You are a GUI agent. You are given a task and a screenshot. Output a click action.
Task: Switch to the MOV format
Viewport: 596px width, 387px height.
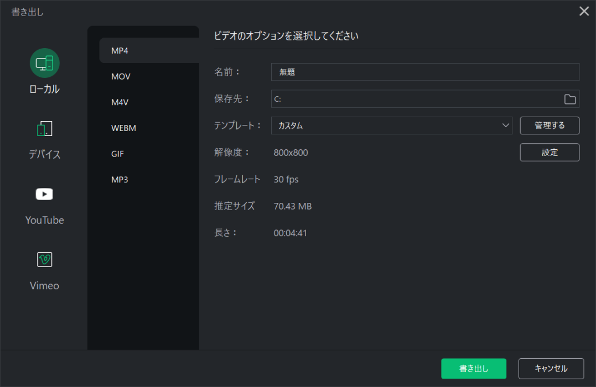[121, 76]
